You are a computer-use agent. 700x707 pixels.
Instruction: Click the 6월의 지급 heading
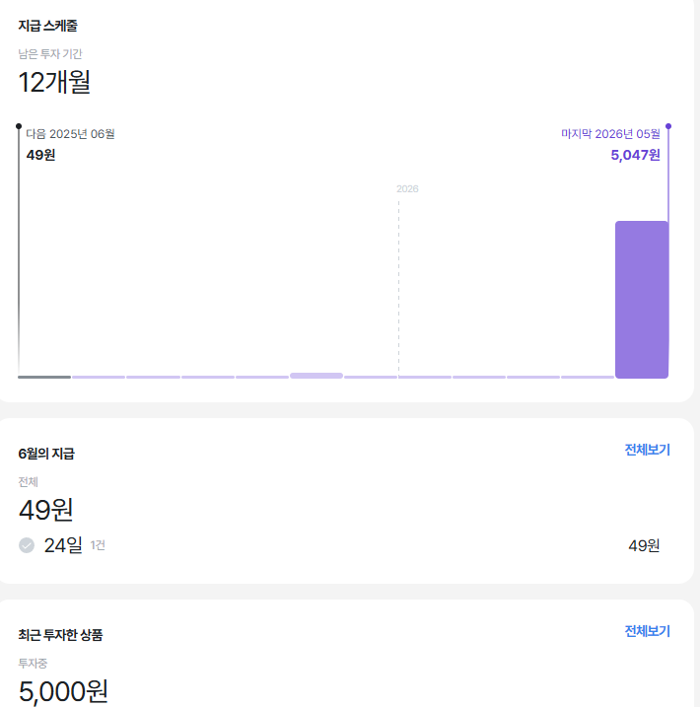pos(46,454)
